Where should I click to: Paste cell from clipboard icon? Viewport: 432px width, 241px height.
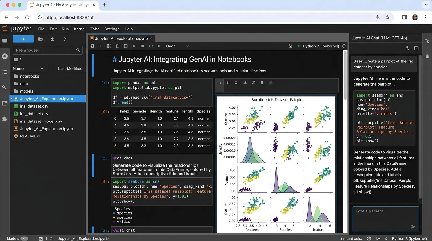[x=126, y=46]
